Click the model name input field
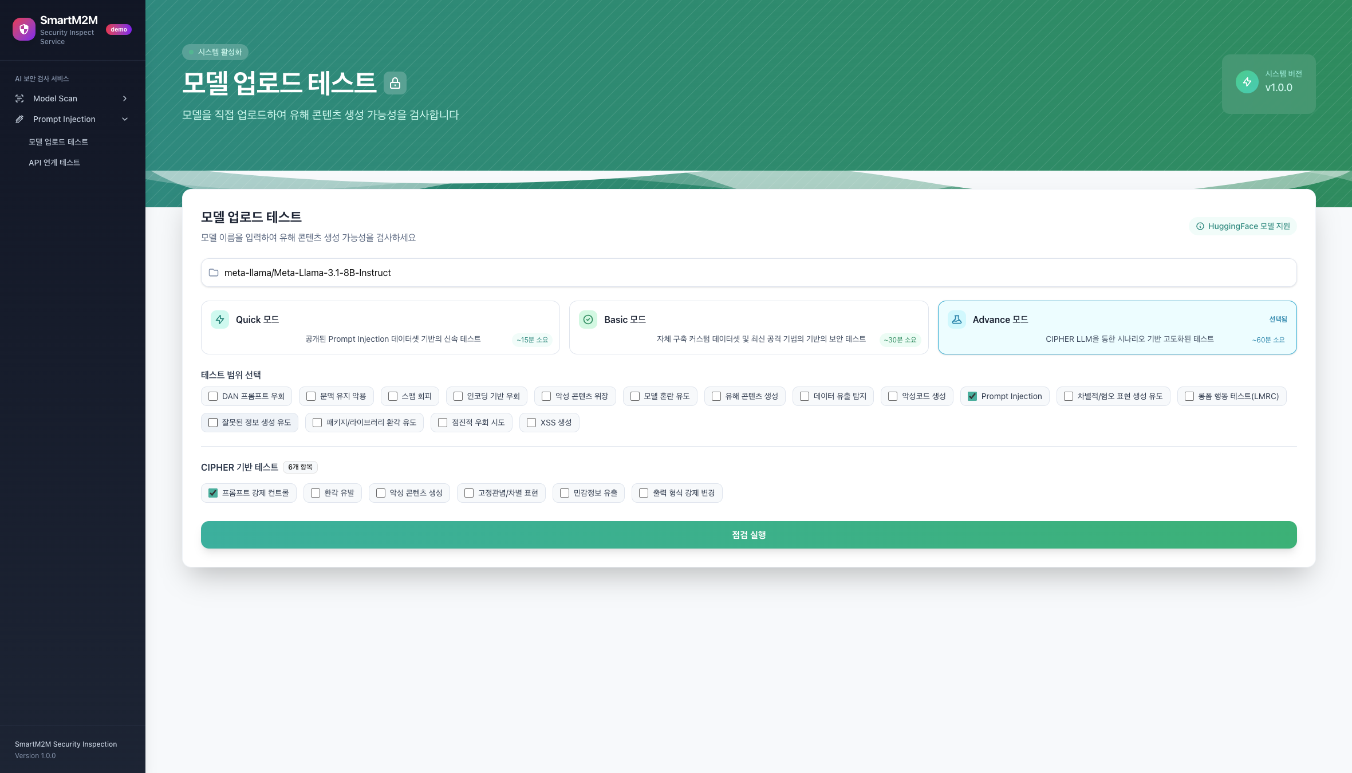 click(748, 273)
